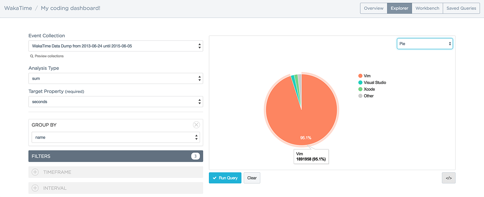
Task: Click the plus icon beside TIMEFRAME
Action: (x=35, y=172)
